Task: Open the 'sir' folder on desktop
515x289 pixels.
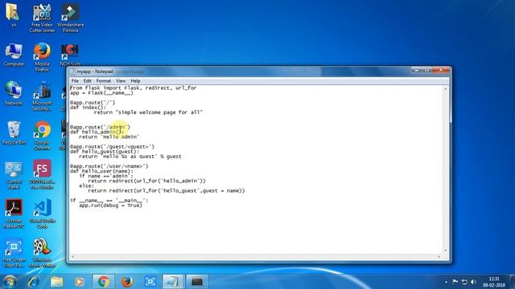Action: pyautogui.click(x=14, y=14)
